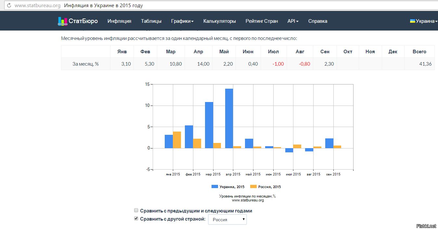This screenshot has width=438, height=230.
Task: Open the Украина country selector
Action: 424,21
